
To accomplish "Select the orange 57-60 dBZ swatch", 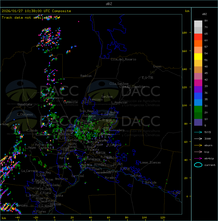I will (198, 43).
